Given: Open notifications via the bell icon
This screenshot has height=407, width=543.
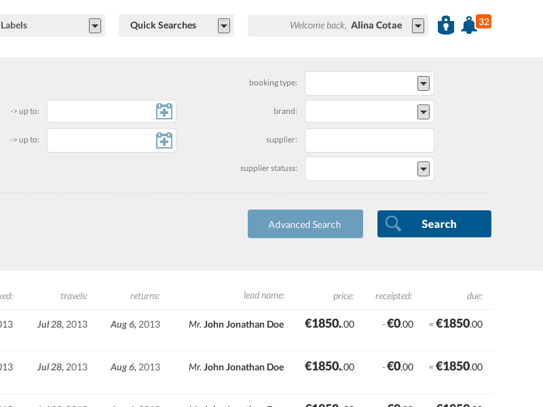Looking at the screenshot, I should pyautogui.click(x=468, y=26).
